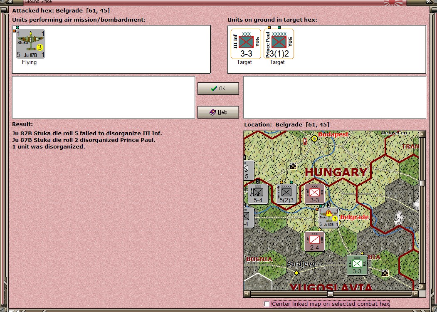Click the partial -5 unit at map edge
Image resolution: width=437 pixels, height=312 pixels.
coord(249,170)
